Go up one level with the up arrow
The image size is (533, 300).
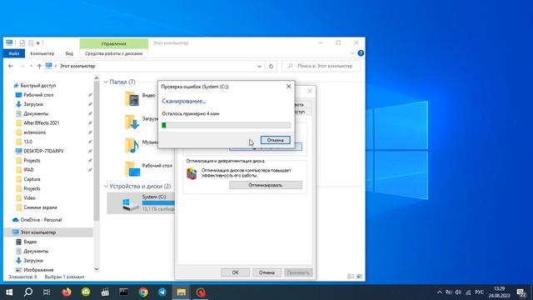pyautogui.click(x=39, y=66)
